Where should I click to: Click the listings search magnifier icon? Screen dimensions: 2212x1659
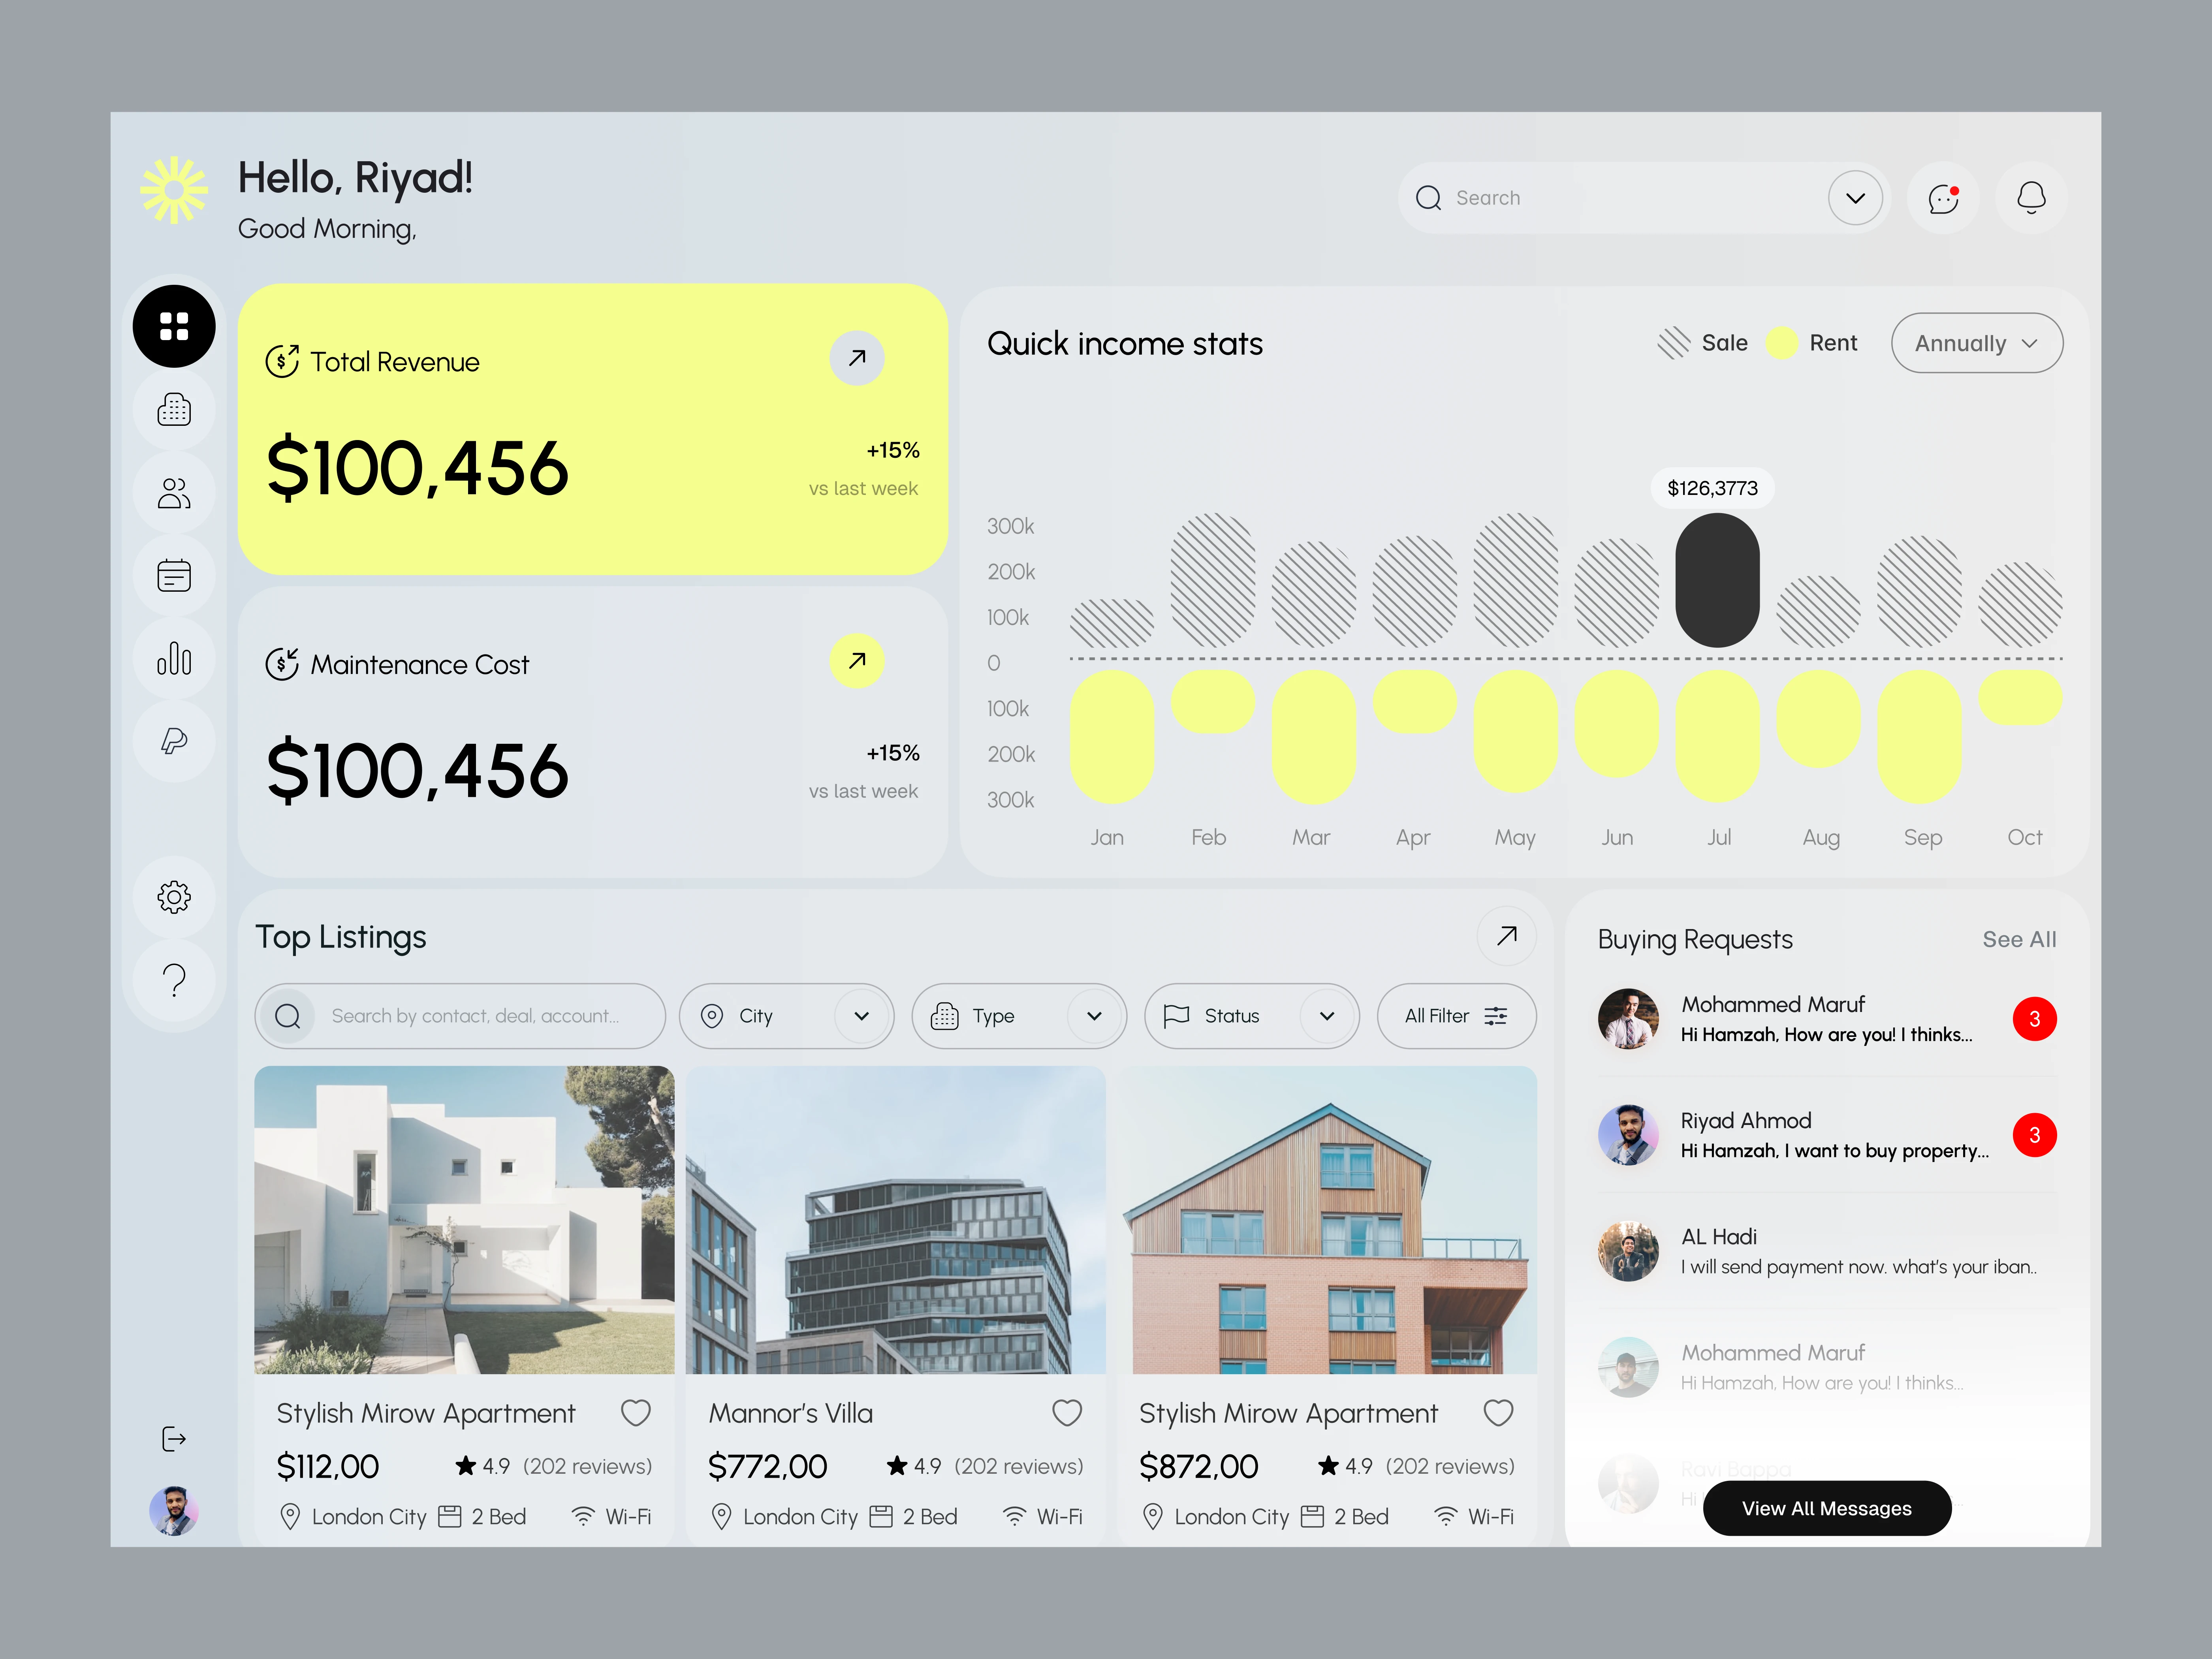[288, 1016]
